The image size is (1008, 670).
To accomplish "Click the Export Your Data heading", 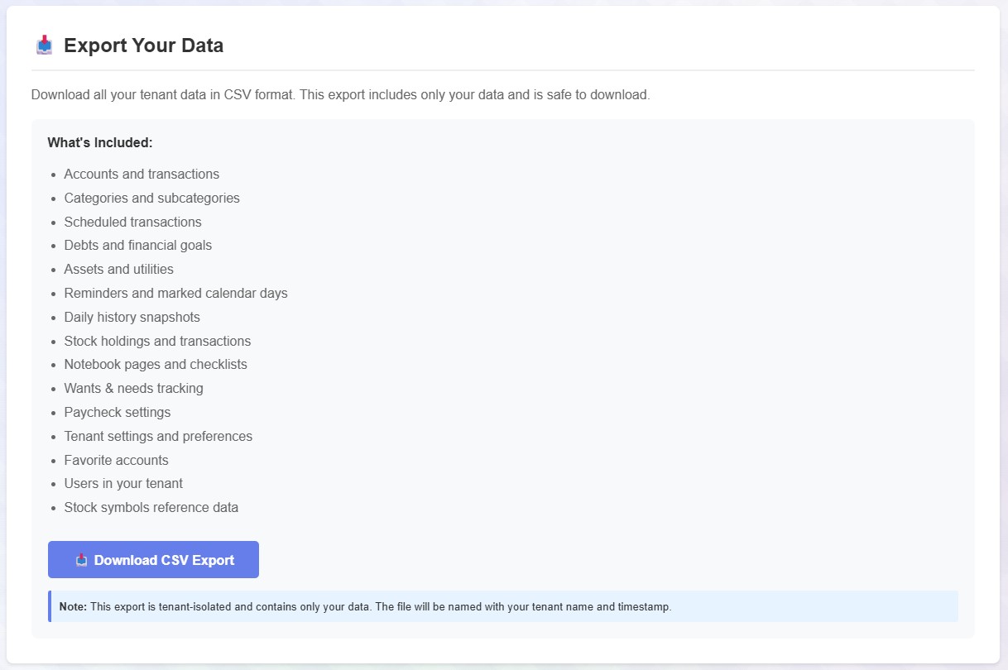I will [143, 45].
